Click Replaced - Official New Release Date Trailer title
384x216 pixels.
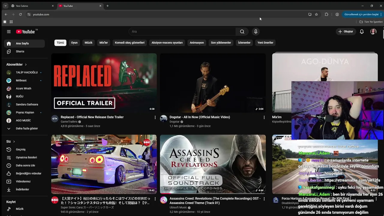[x=92, y=117]
